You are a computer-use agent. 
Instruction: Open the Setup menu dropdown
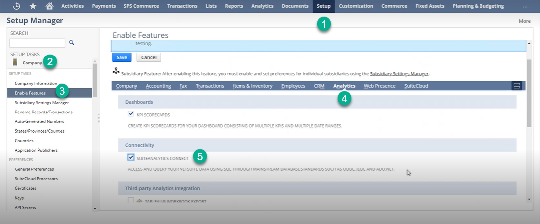coord(324,6)
